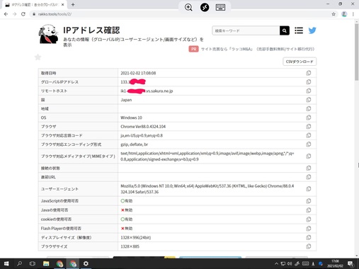Open the Chrome profile avatar
The width and height of the screenshot is (359, 269).
pyautogui.click(x=344, y=14)
